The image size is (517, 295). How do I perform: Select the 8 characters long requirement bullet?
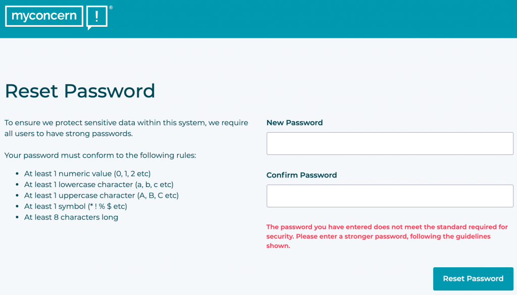coord(71,217)
